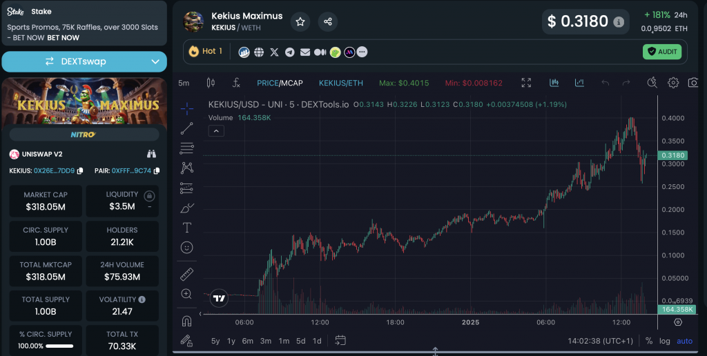The image size is (707, 356).
Task: Open chart indicators (fx) menu
Action: click(x=236, y=83)
